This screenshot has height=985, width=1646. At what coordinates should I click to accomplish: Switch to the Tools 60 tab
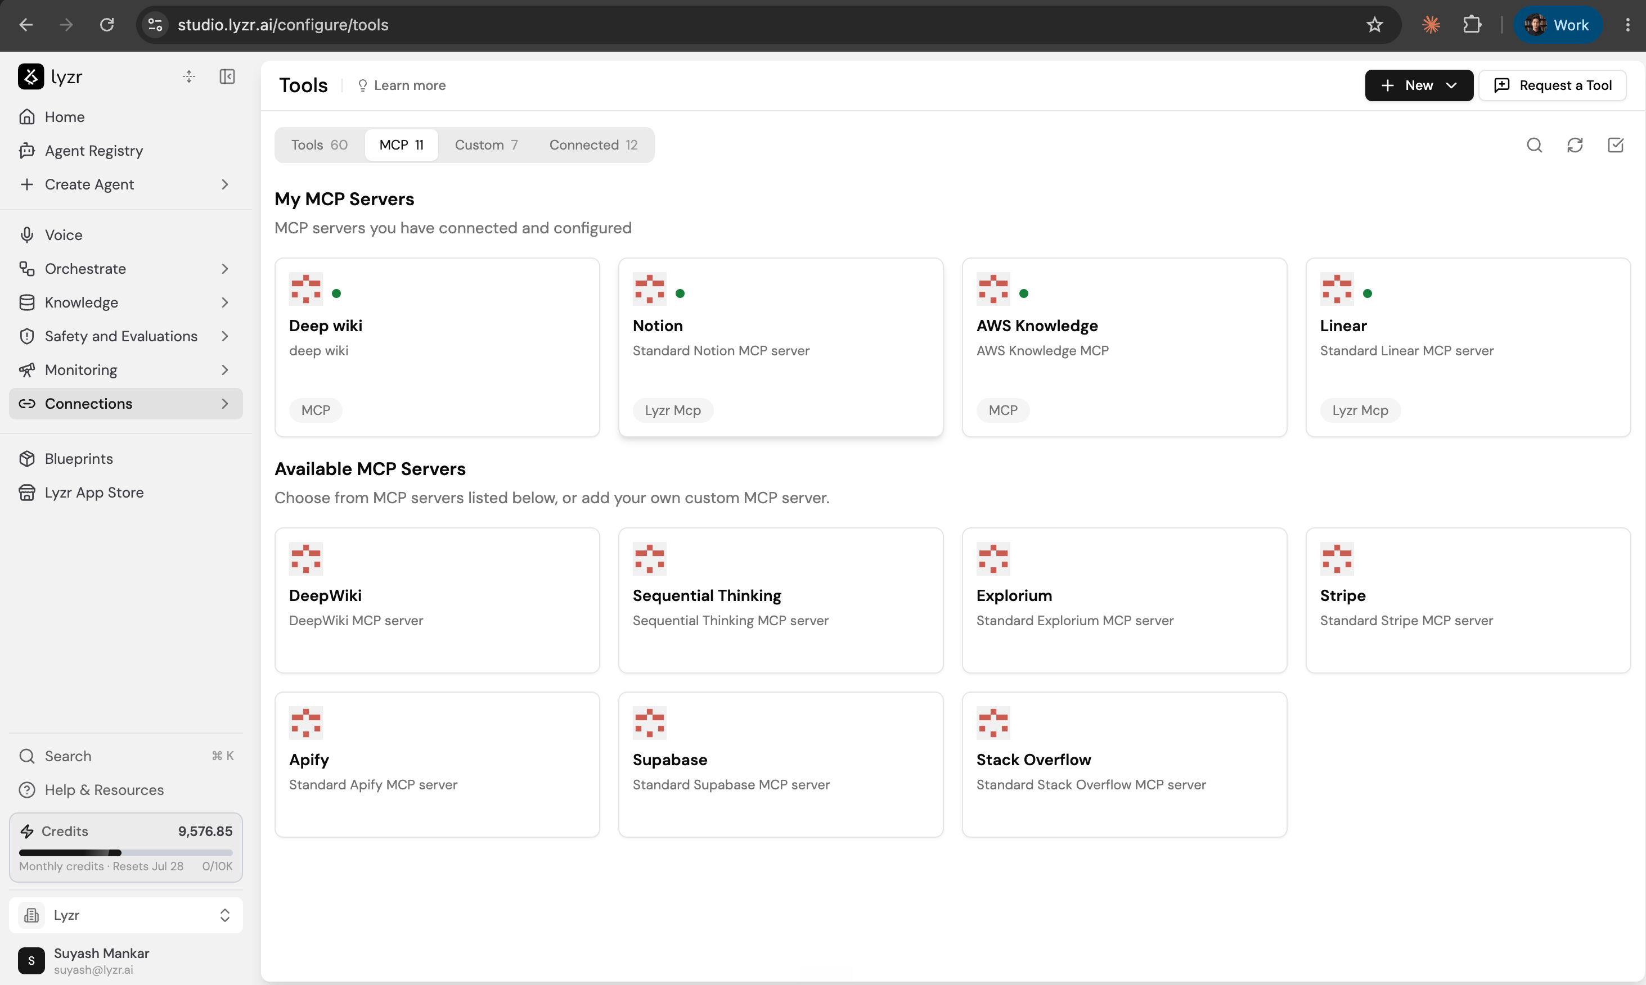[320, 144]
